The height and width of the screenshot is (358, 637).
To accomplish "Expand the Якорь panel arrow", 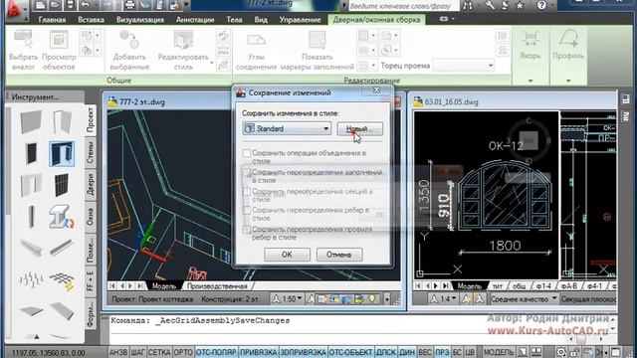I will (x=531, y=81).
